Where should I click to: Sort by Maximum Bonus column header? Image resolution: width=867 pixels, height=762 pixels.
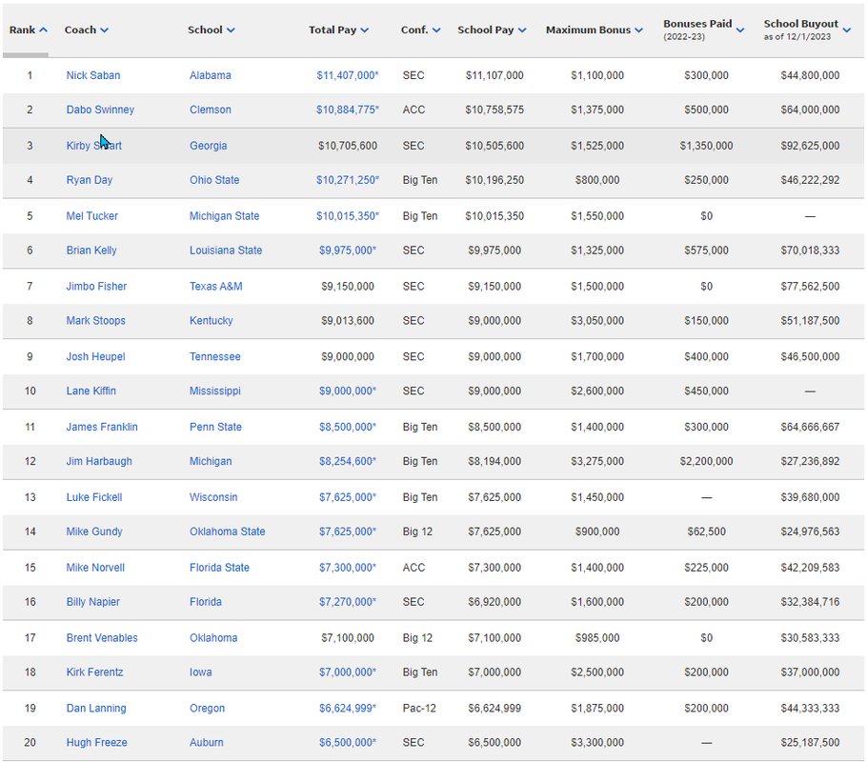[x=595, y=30]
